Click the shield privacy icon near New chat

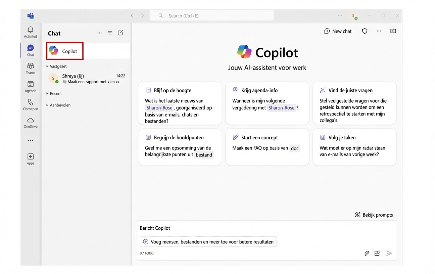(x=365, y=31)
